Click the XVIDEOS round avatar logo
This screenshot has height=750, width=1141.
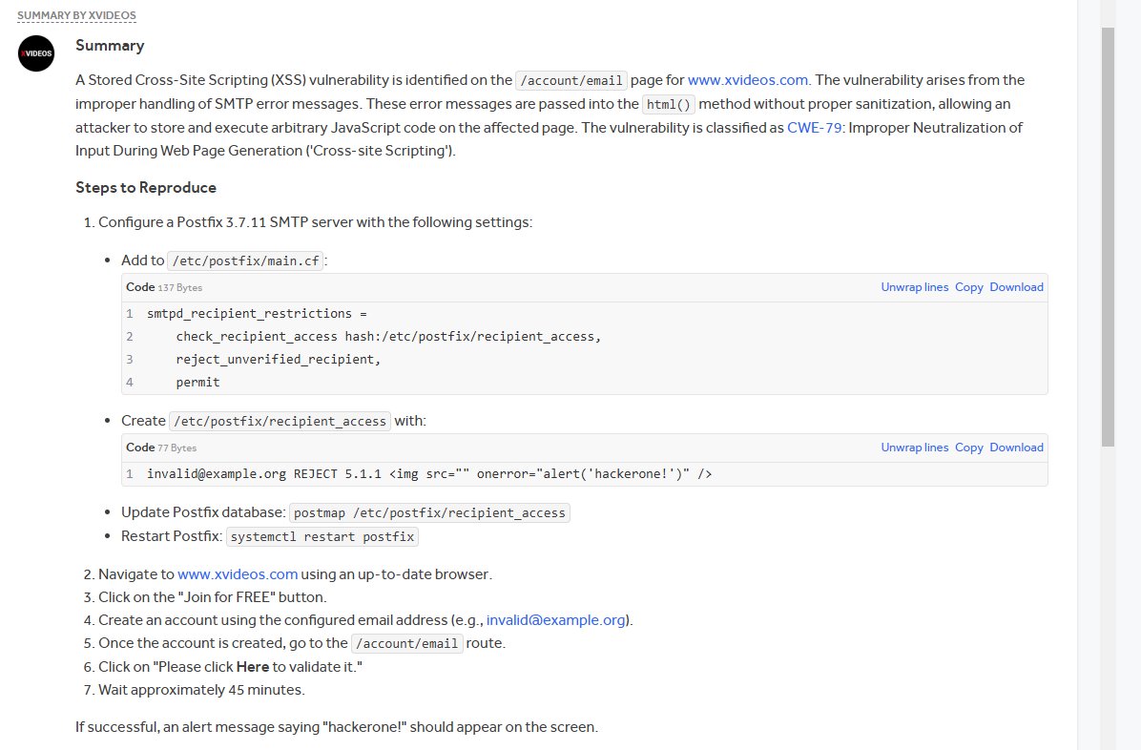pos(36,53)
